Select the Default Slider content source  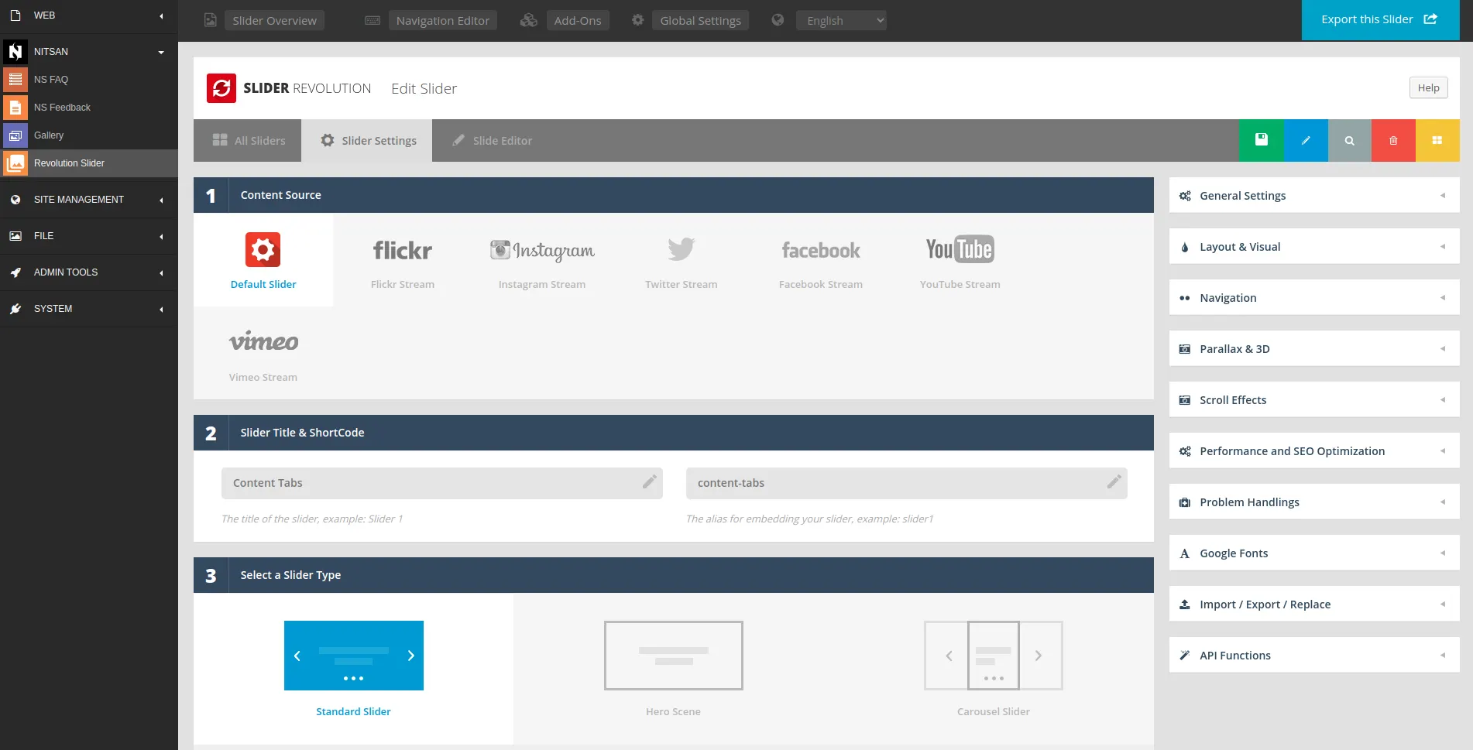(263, 260)
